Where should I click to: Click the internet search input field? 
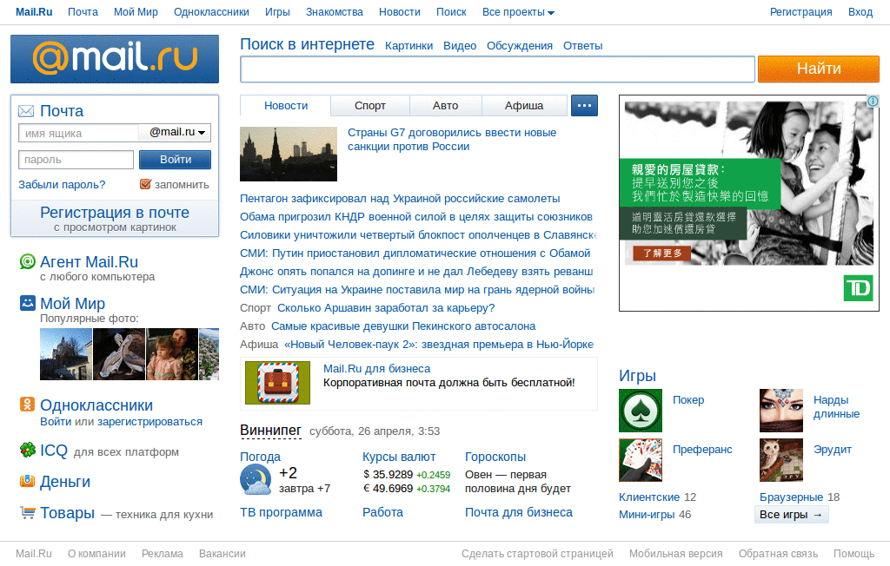(497, 69)
